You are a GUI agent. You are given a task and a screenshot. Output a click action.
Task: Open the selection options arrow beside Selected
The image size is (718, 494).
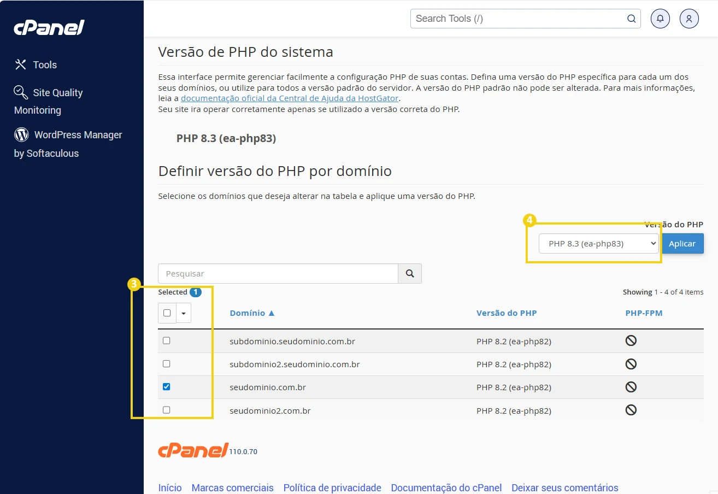[x=184, y=313]
